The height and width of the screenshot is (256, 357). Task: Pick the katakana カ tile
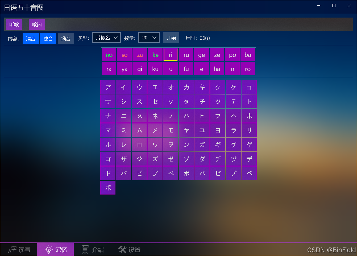(x=186, y=87)
